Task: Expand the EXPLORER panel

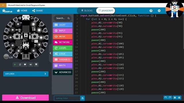Action: [x=26, y=74]
